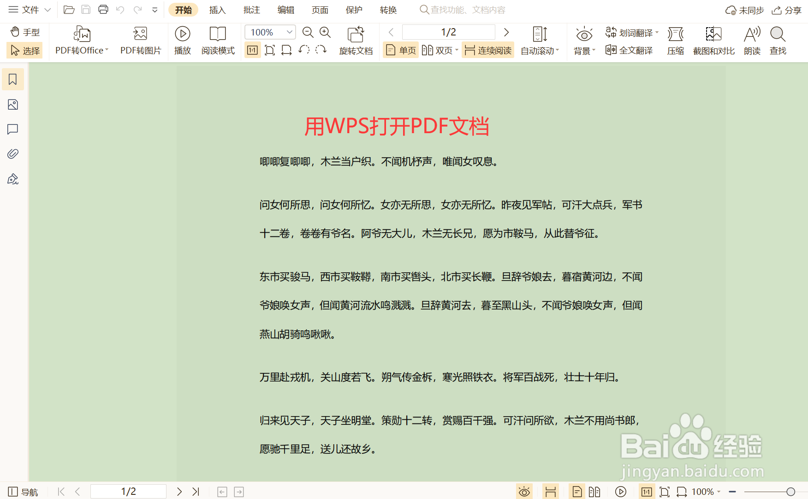The width and height of the screenshot is (808, 499).
Task: Adjust the zoom slider handle
Action: tap(790, 492)
